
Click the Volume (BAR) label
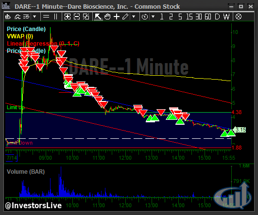(26, 172)
